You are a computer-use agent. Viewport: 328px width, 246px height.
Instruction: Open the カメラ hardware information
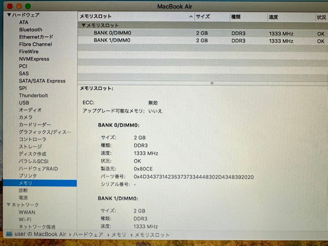pos(26,117)
